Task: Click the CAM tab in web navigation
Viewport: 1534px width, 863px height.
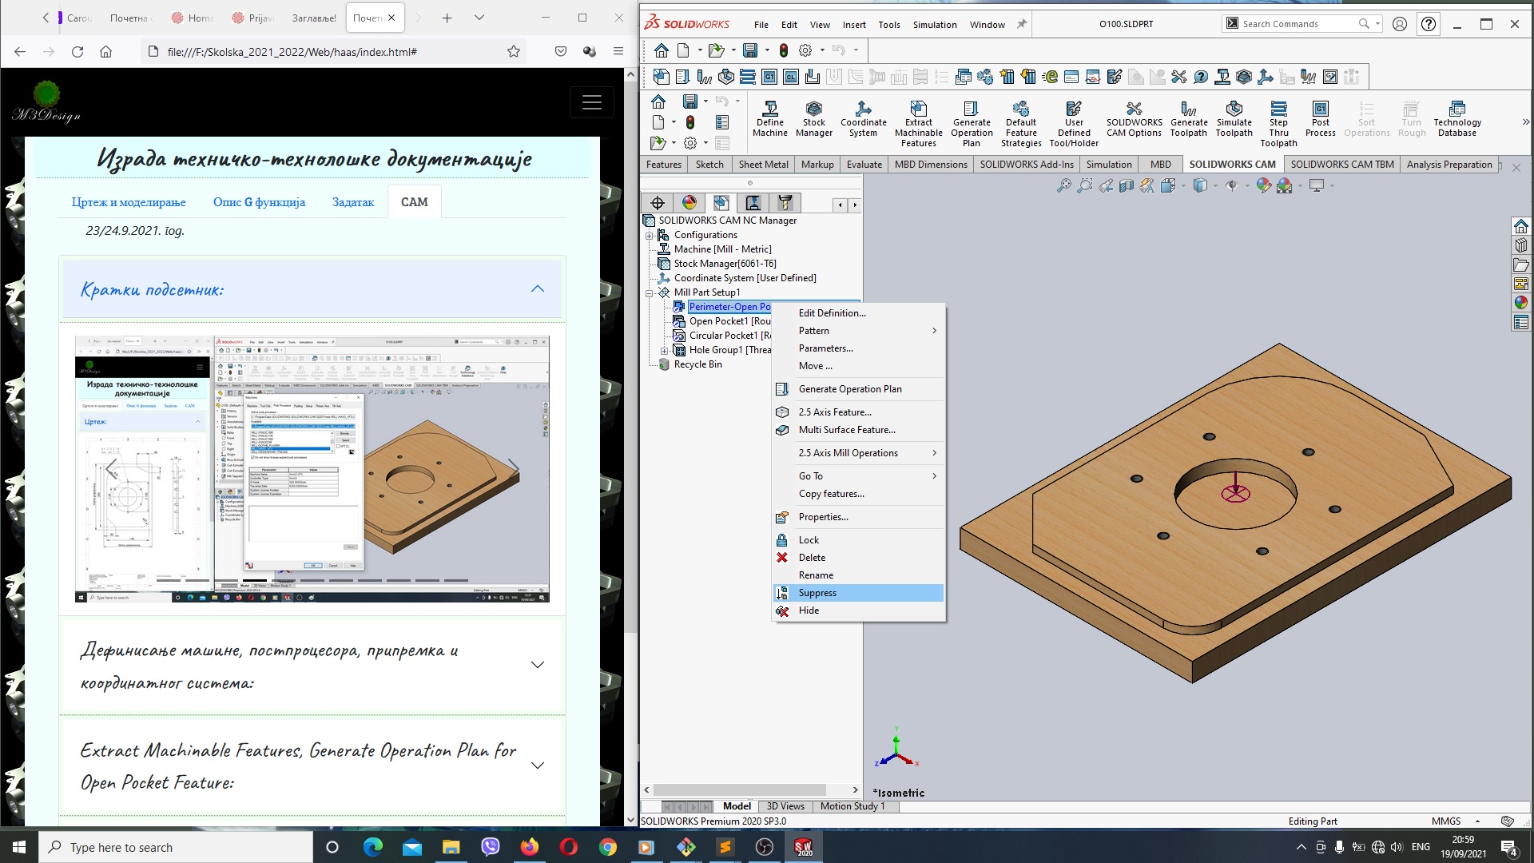Action: click(x=414, y=201)
